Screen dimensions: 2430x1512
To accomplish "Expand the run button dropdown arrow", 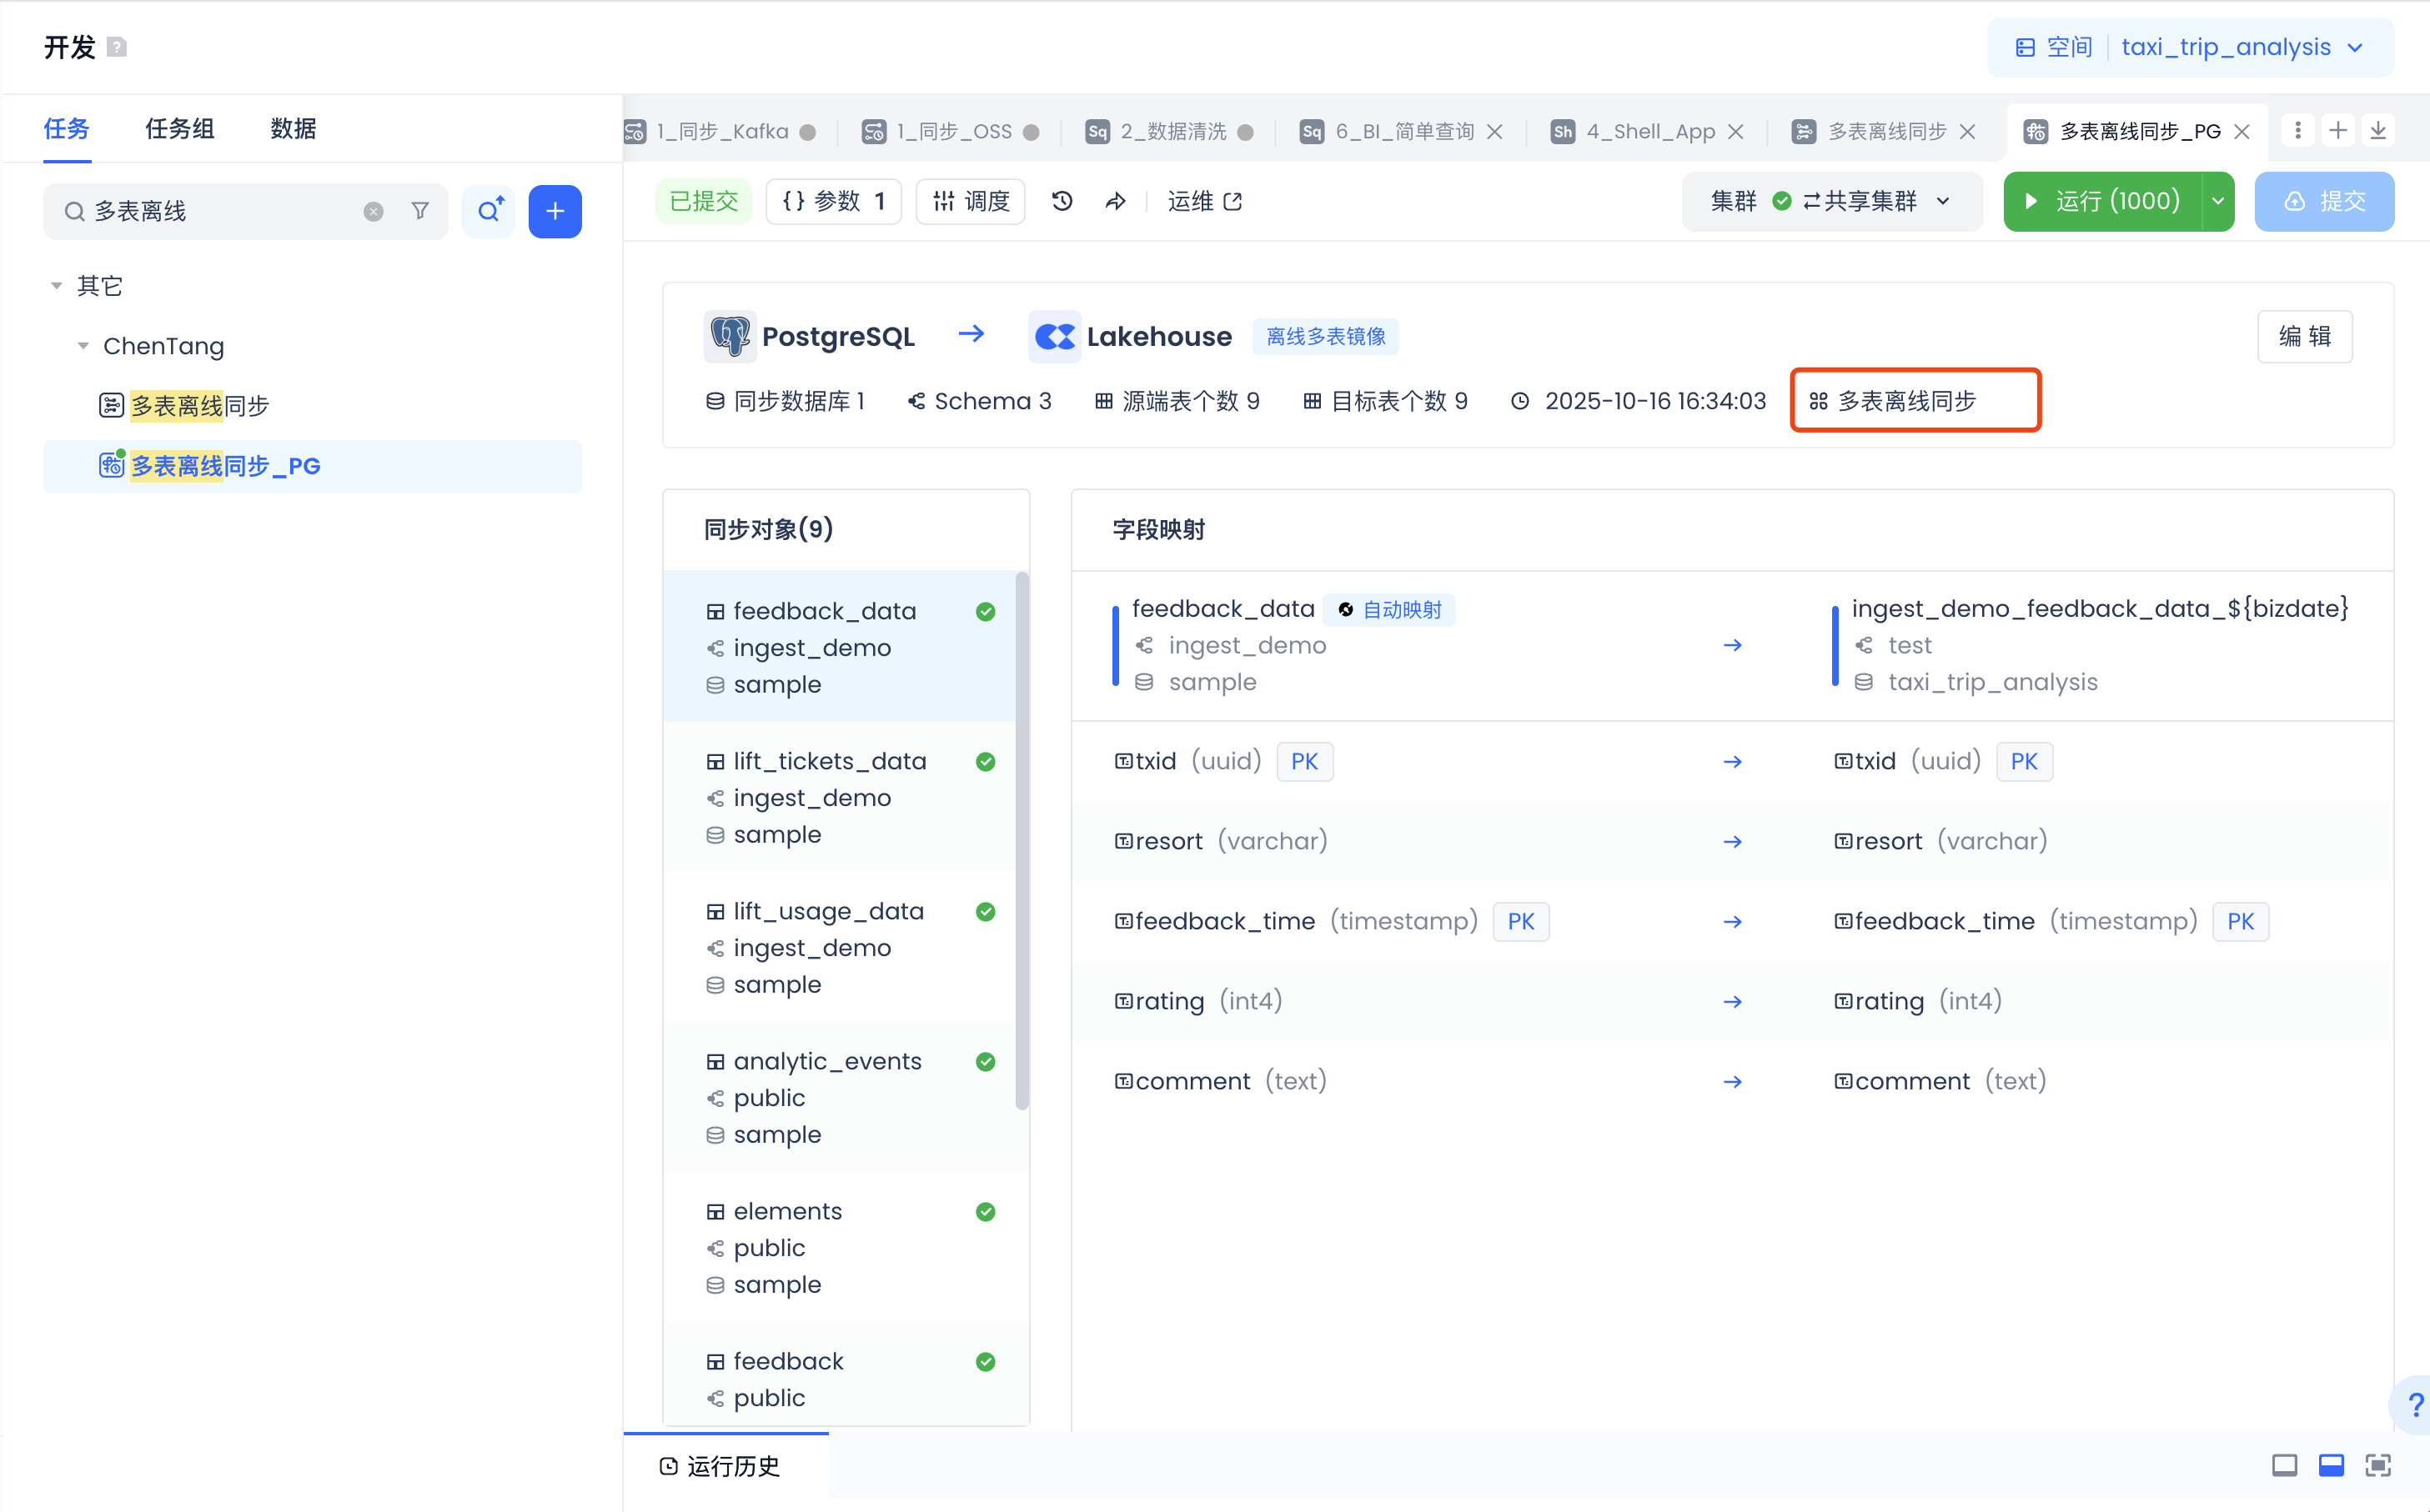I will point(2218,201).
